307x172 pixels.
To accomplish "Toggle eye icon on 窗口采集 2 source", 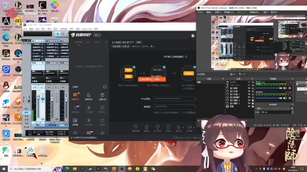I will pos(249,94).
